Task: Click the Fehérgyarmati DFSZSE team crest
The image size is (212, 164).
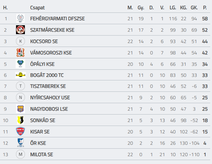Action: click(x=20, y=18)
